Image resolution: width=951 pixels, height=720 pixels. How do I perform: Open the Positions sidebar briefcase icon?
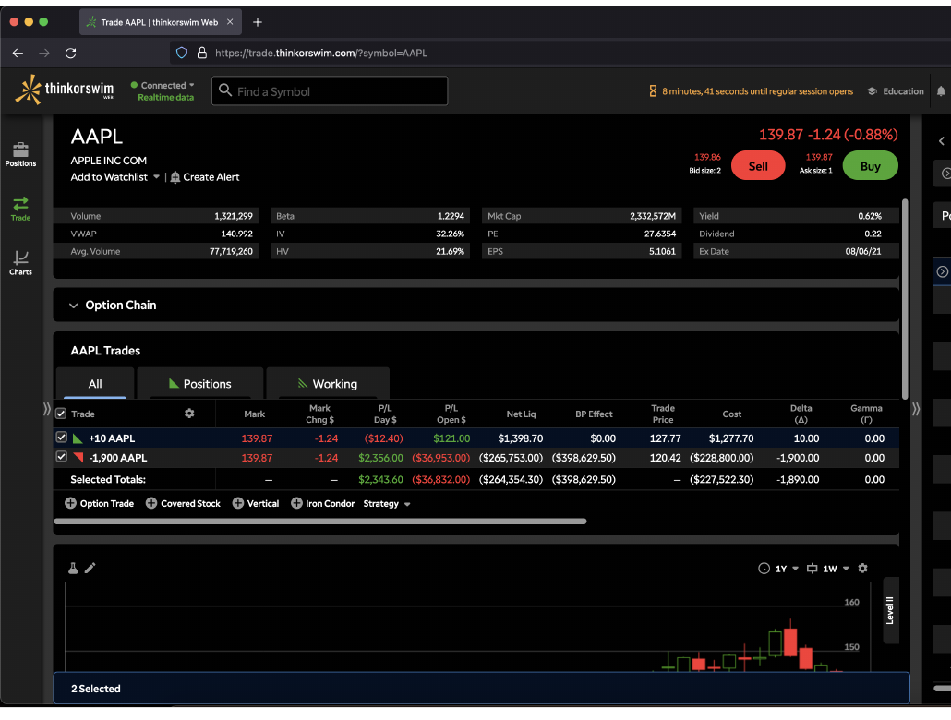click(x=20, y=150)
